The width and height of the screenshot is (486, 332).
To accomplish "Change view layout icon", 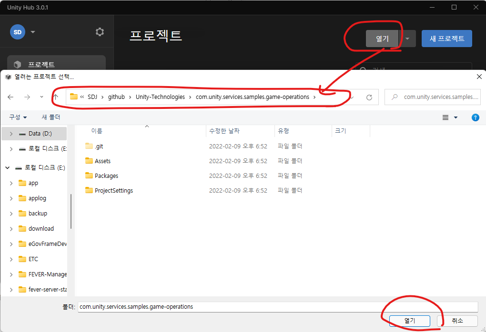I will [445, 117].
